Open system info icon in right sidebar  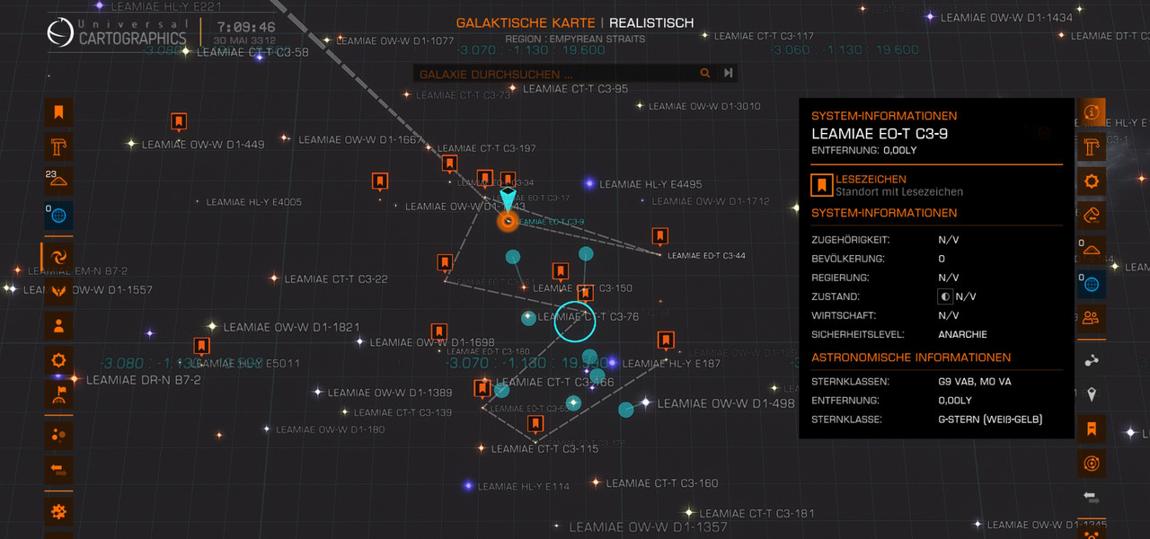click(x=1092, y=112)
